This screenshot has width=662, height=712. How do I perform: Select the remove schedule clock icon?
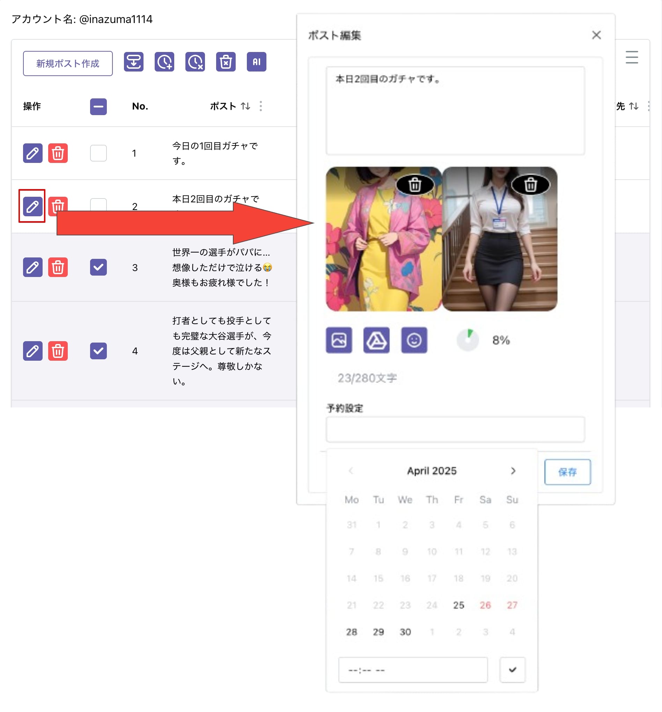tap(195, 61)
